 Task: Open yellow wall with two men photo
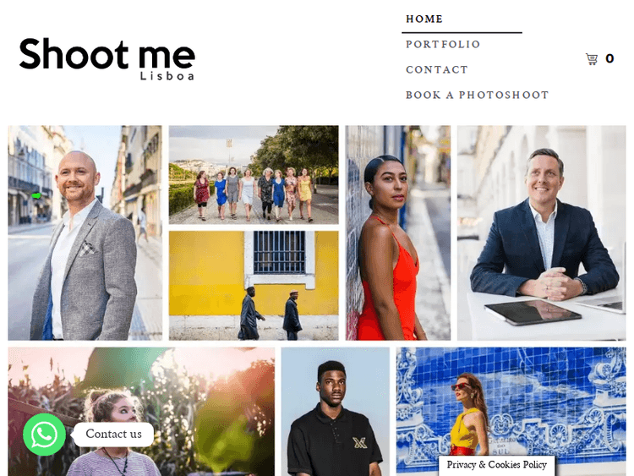point(254,286)
